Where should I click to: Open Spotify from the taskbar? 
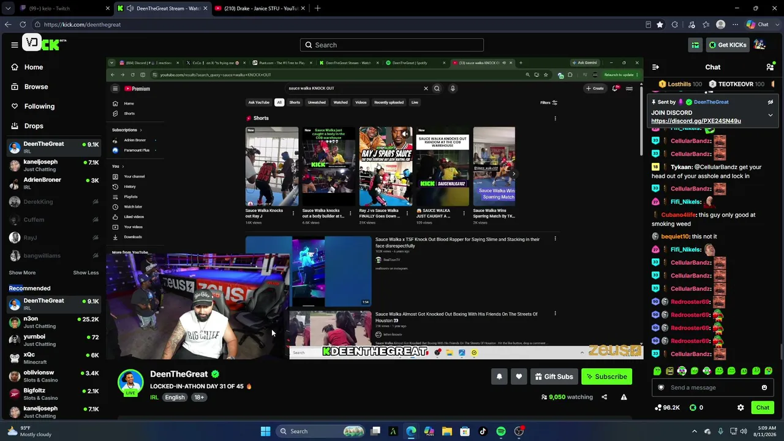501,431
